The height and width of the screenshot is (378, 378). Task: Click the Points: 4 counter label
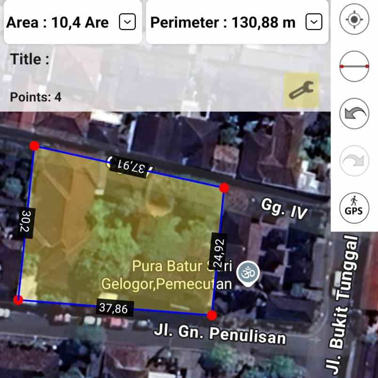pos(34,97)
